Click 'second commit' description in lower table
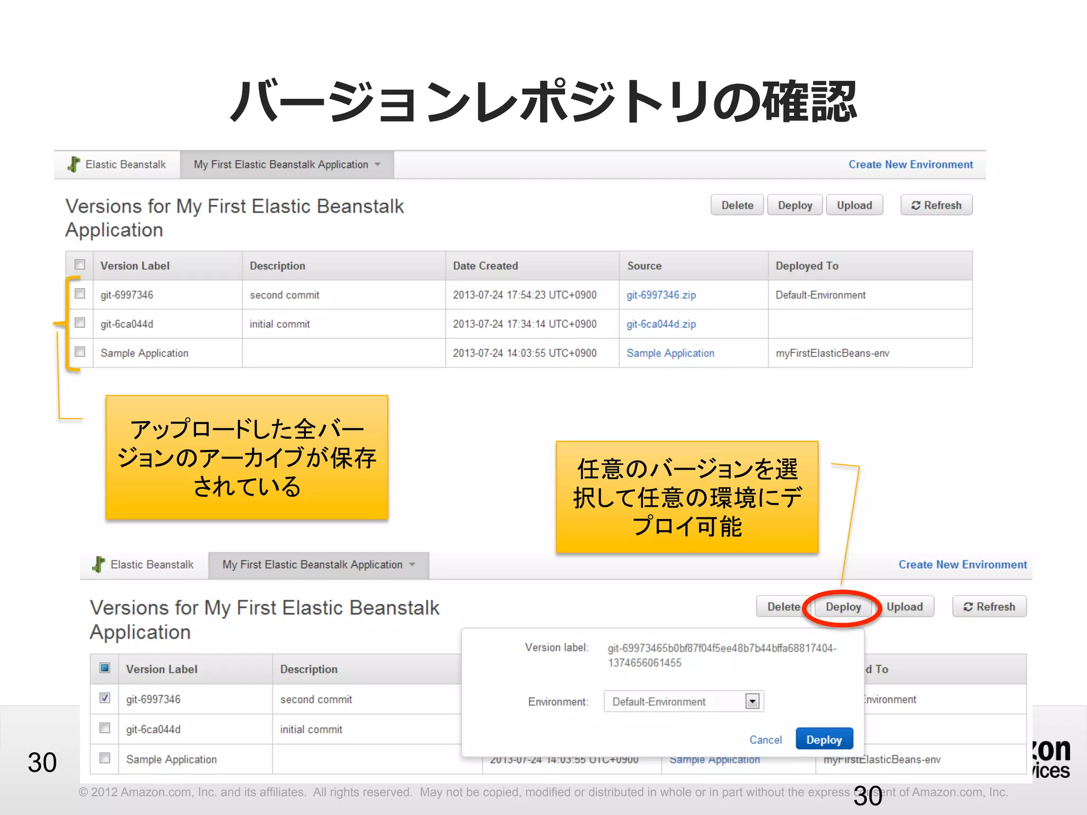Image resolution: width=1087 pixels, height=815 pixels. click(x=316, y=699)
